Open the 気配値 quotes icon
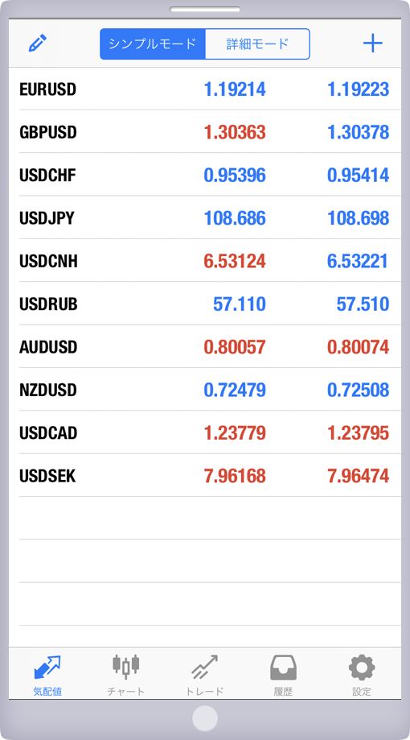Viewport: 410px width, 740px height. [x=47, y=668]
